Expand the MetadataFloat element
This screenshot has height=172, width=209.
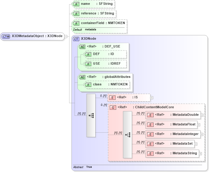click(x=199, y=125)
